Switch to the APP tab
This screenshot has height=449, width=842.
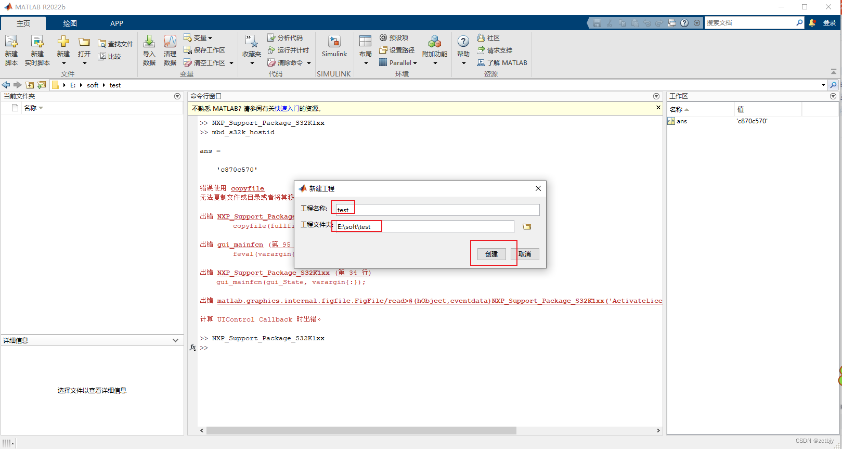[x=116, y=23]
